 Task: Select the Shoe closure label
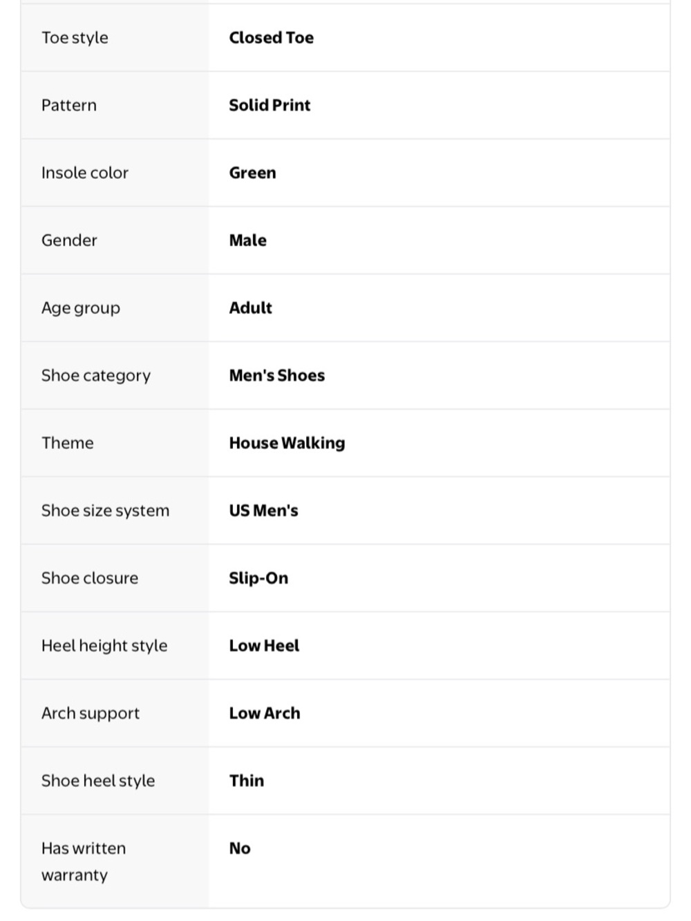(90, 578)
